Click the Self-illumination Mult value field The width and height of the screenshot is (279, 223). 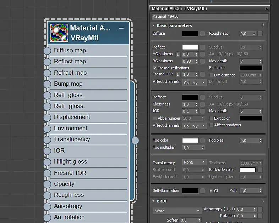(x=249, y=191)
